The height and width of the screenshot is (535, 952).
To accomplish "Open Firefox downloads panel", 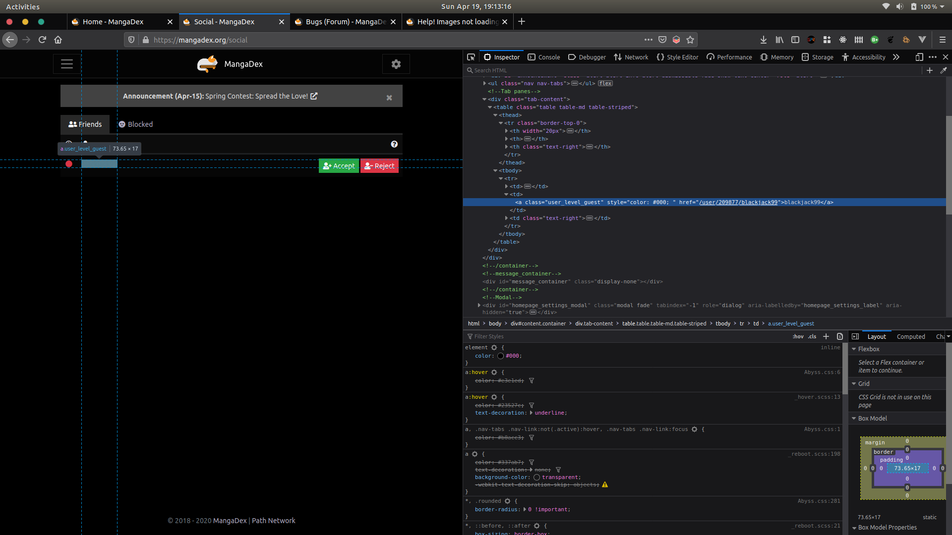I will click(x=764, y=40).
